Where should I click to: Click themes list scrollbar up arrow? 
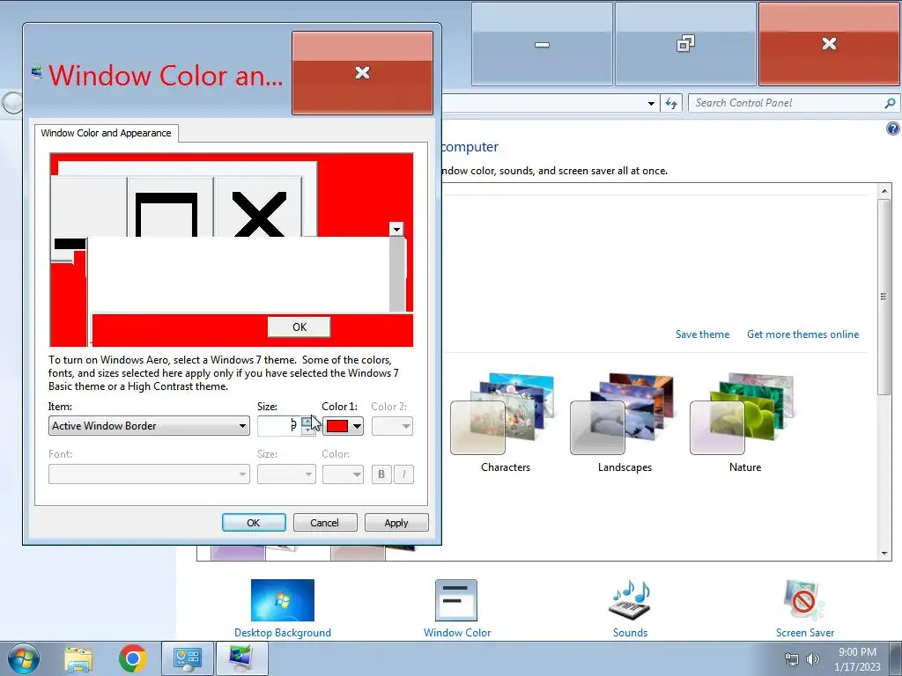pyautogui.click(x=884, y=190)
